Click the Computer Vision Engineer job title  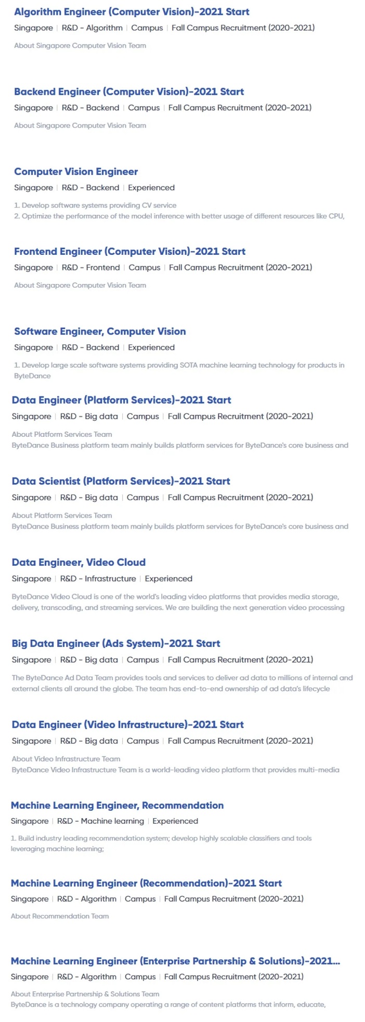coord(76,172)
